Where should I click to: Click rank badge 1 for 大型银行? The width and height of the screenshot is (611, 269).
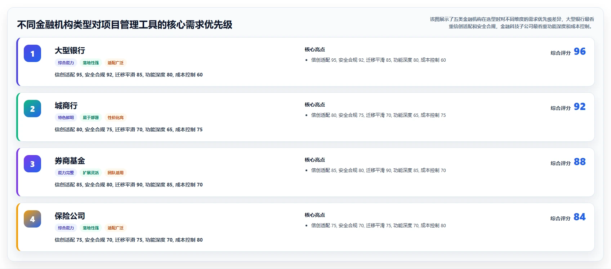pos(32,54)
